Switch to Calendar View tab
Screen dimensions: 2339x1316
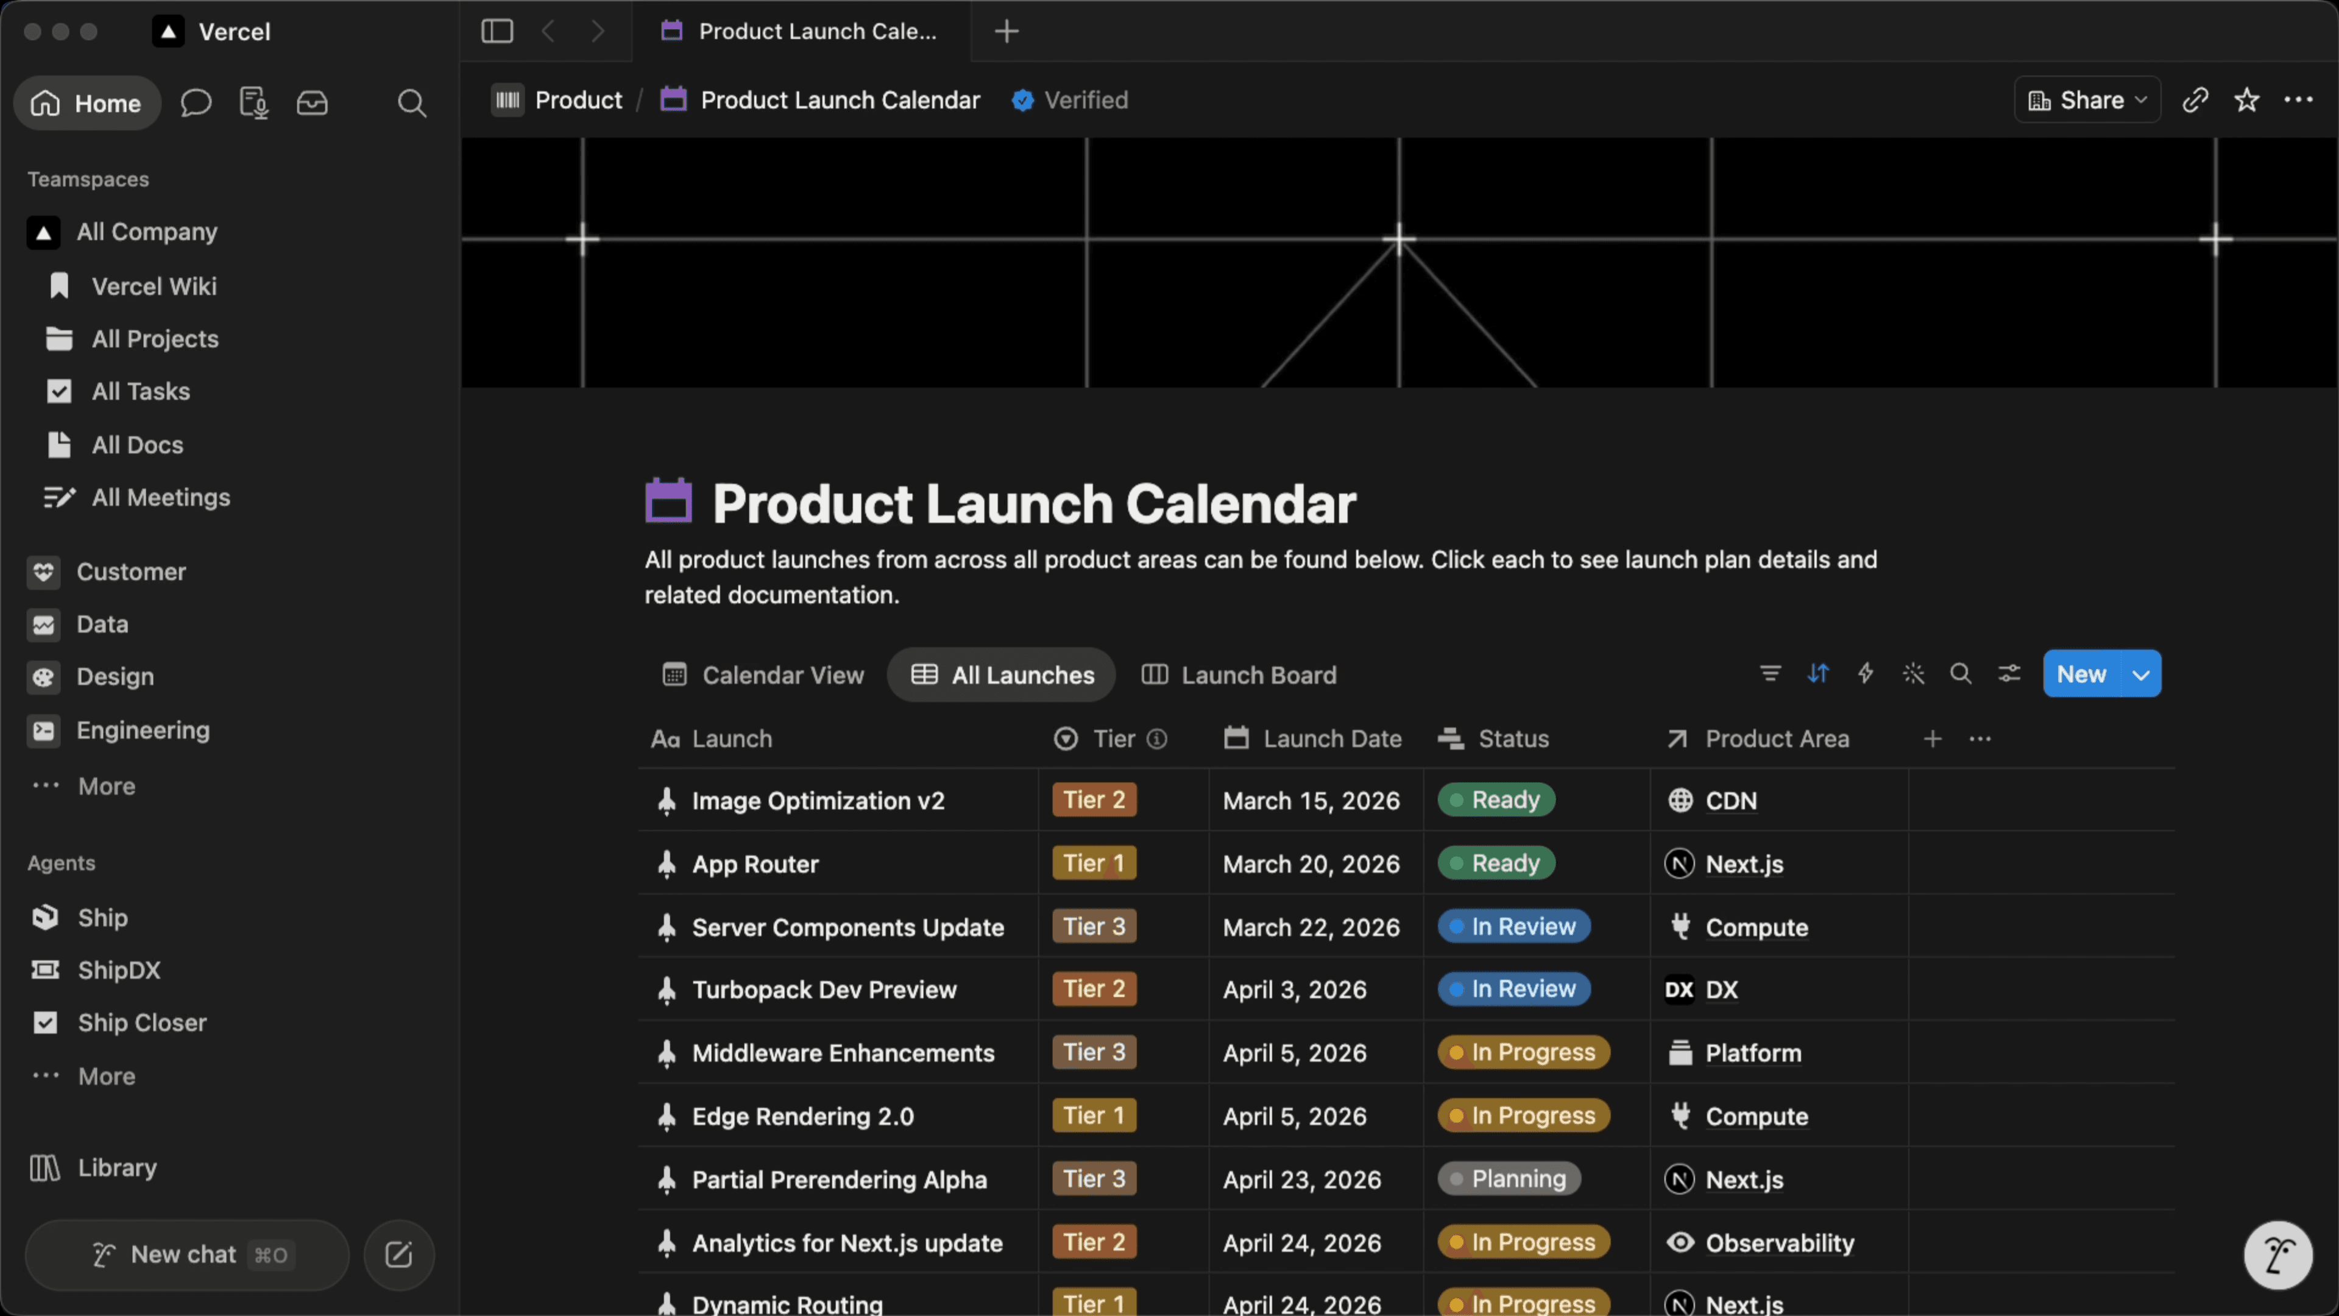pos(763,675)
